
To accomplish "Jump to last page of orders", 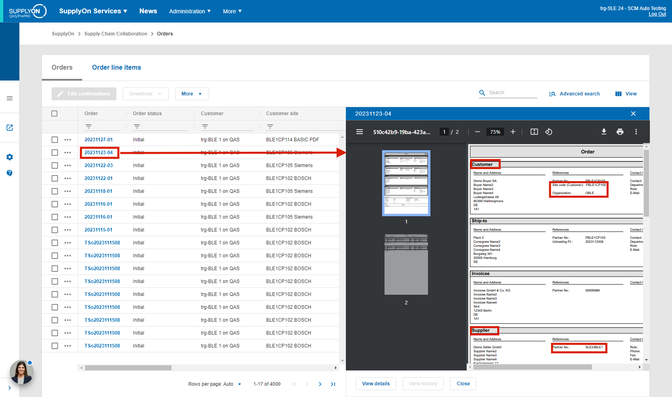I will [x=333, y=384].
